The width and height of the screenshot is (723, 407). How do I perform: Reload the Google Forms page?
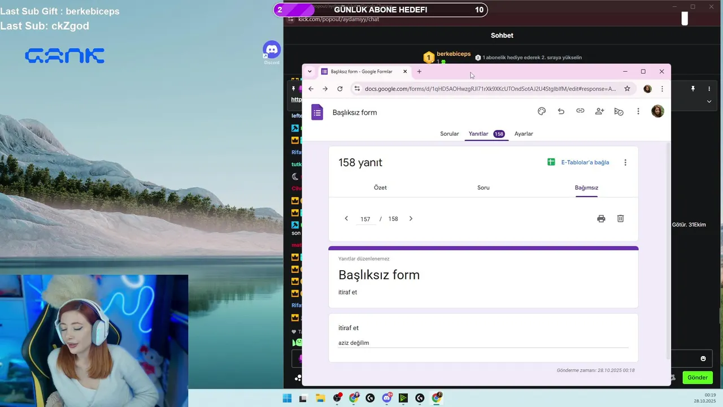coord(339,89)
